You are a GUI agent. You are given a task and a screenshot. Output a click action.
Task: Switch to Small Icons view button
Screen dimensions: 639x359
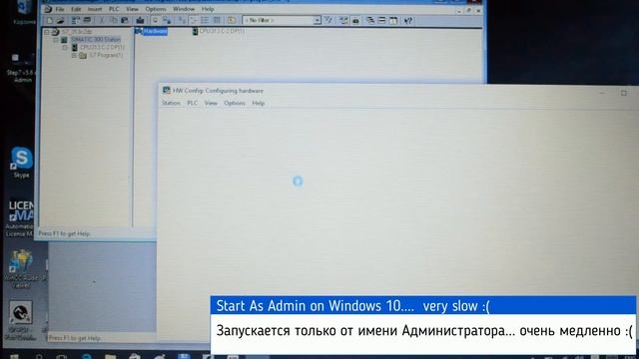coord(193,20)
